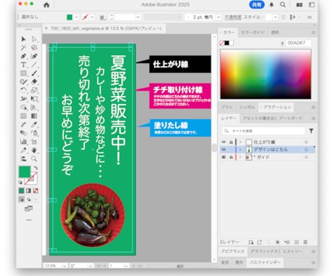This screenshot has height=276, width=334.
Task: Open the 12.5% zoom level dropdown
Action: [64, 266]
